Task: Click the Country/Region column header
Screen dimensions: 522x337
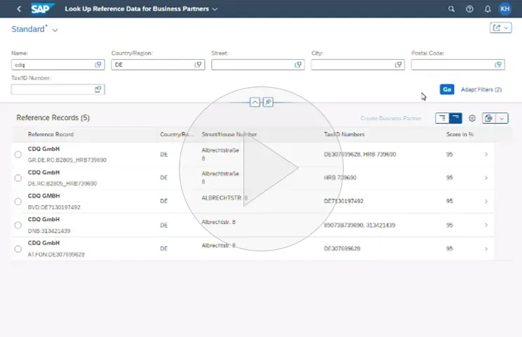Action: click(177, 135)
